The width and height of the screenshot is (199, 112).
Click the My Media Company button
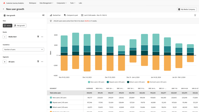click(x=187, y=9)
